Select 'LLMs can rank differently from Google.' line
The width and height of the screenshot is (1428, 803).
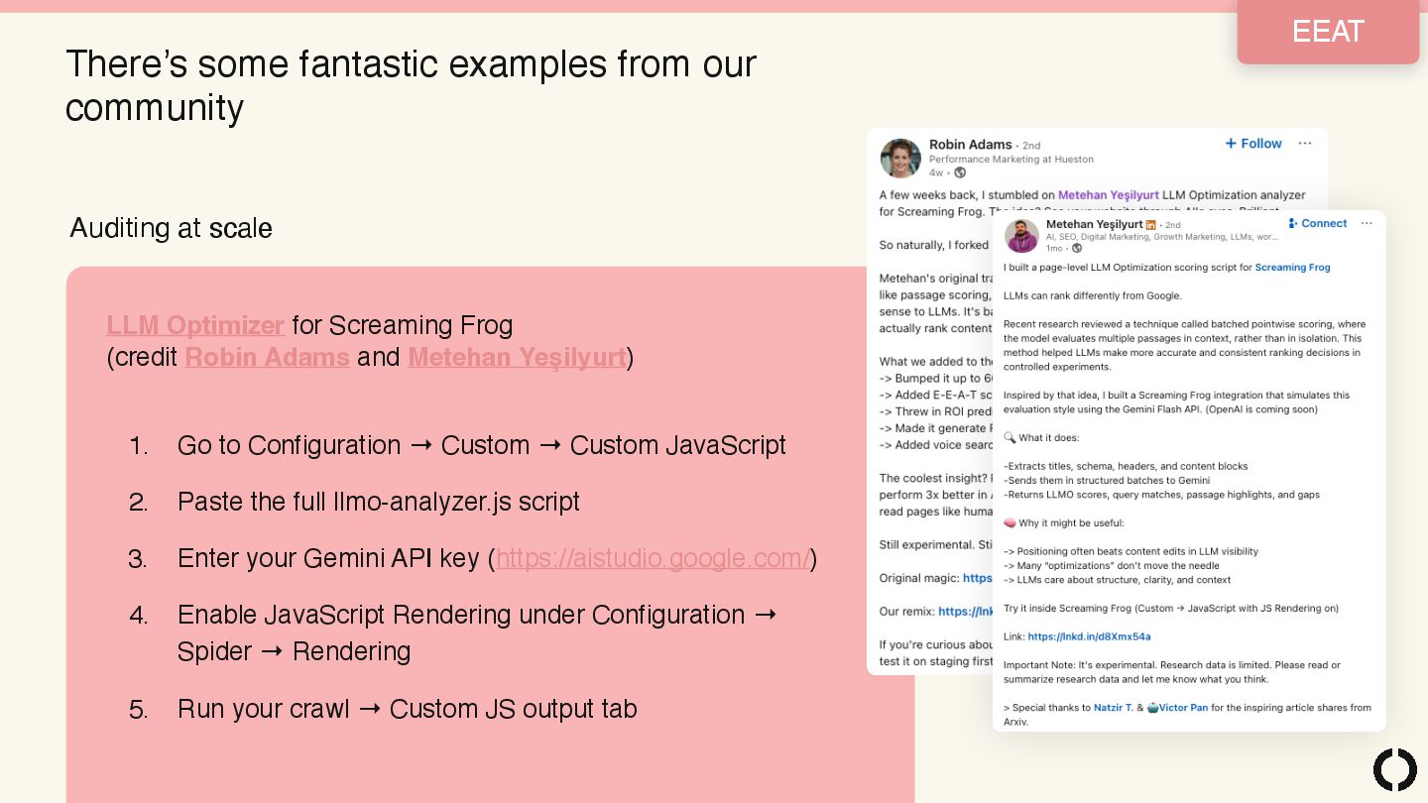point(1093,295)
